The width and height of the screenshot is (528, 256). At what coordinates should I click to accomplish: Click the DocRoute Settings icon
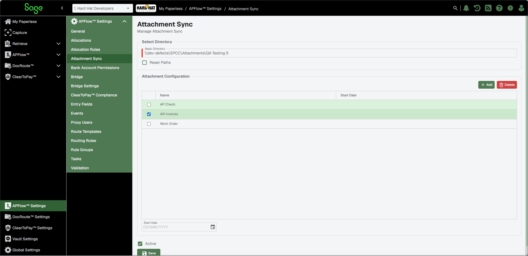[x=8, y=217]
